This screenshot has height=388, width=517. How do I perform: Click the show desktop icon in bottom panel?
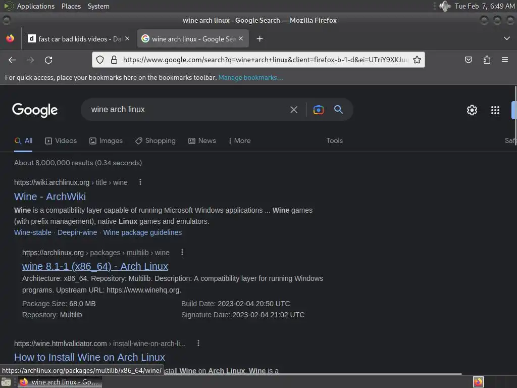pyautogui.click(x=6, y=382)
